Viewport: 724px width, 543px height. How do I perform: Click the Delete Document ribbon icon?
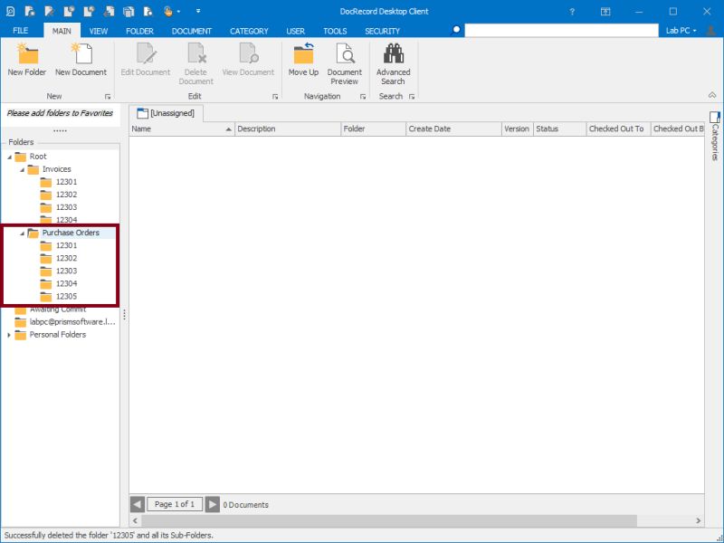point(196,53)
